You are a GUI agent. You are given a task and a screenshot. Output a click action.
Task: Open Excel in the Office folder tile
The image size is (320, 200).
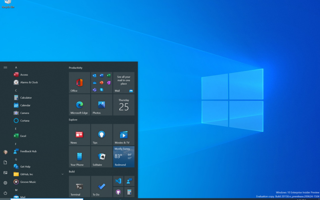108,76
